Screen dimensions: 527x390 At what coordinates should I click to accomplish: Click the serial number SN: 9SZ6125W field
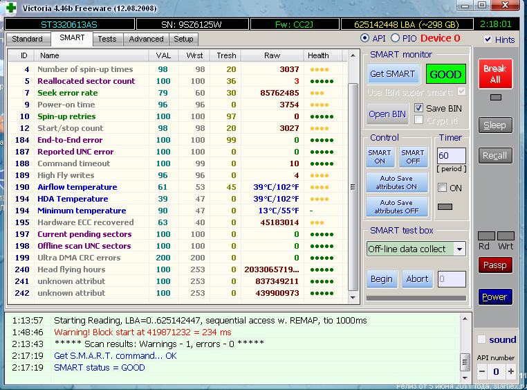(192, 24)
